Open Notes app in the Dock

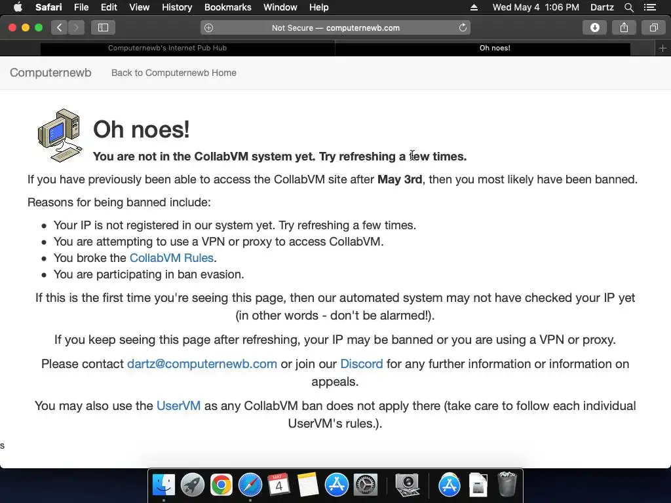(308, 485)
